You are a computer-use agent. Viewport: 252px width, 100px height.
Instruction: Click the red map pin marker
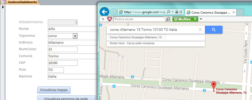(213, 86)
